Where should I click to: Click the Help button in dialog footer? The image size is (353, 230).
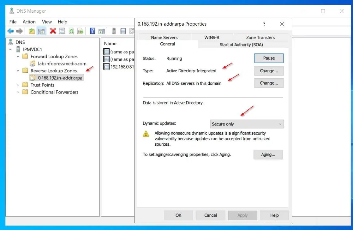click(x=274, y=215)
